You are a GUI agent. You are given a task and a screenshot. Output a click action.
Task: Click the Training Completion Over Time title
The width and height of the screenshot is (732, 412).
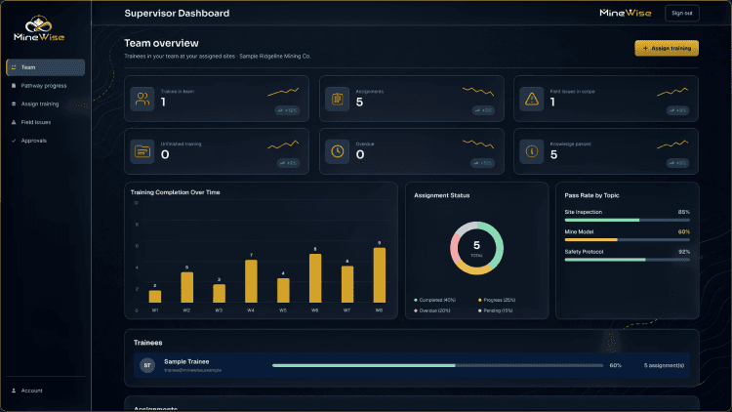(x=175, y=192)
